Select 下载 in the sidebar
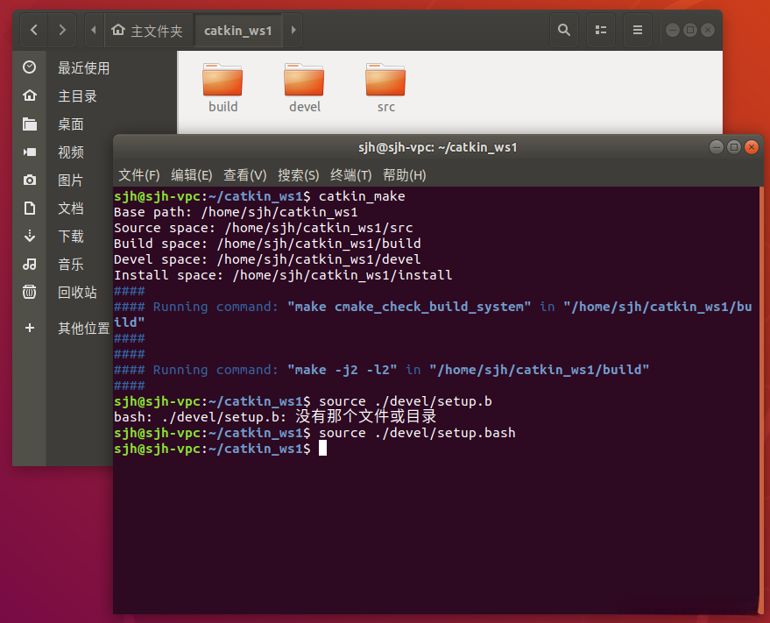 [71, 237]
